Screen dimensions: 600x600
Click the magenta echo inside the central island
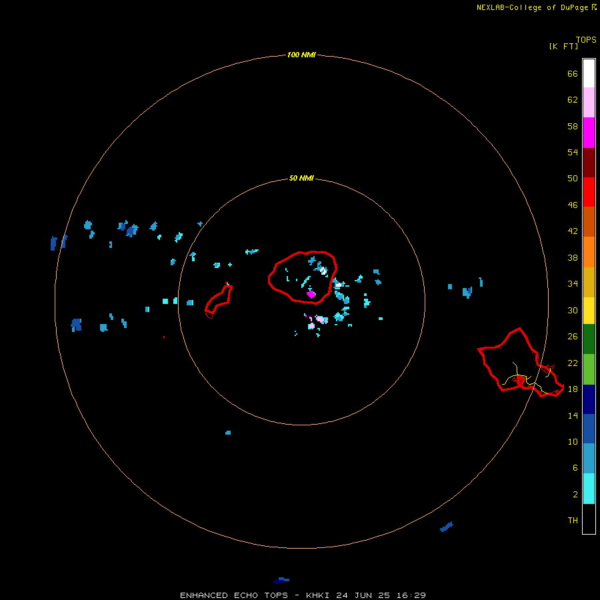pos(311,294)
